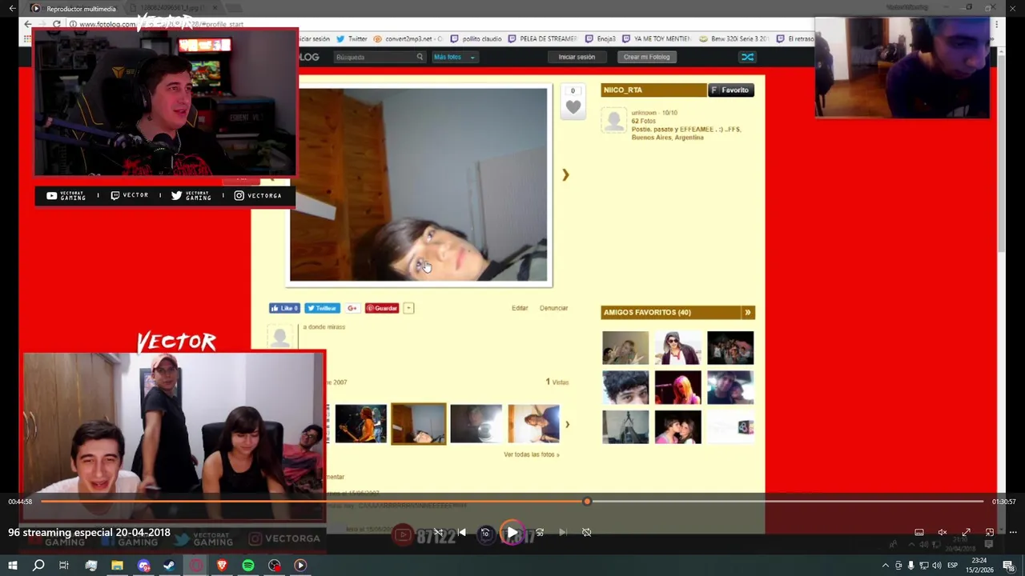Change the ESP input language
Viewport: 1025px width, 576px height.
pos(953,566)
